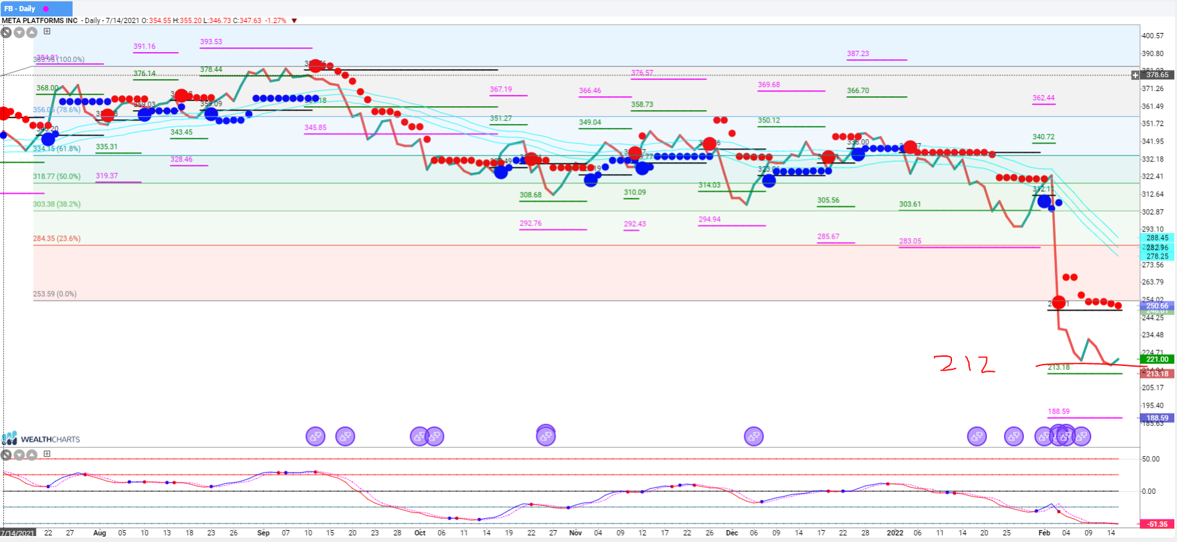Click the red 213.18 price tag
This screenshot has height=542, width=1177.
tap(1157, 374)
